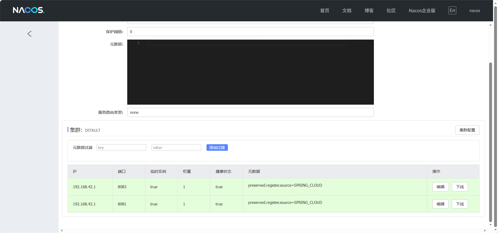Screen dimensions: 498x233
Task: Click the horizontal scrollbar right arrow
Action: pos(485,231)
